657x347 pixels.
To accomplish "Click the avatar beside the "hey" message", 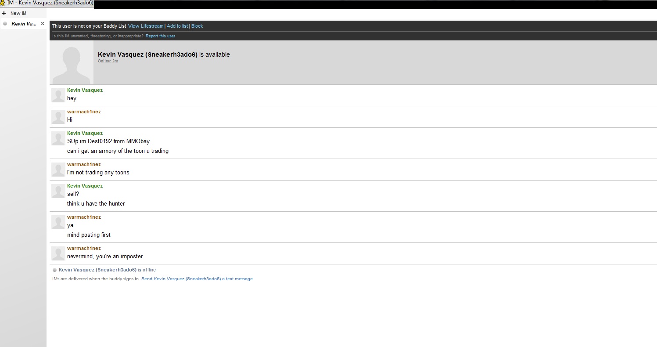I will pos(58,95).
